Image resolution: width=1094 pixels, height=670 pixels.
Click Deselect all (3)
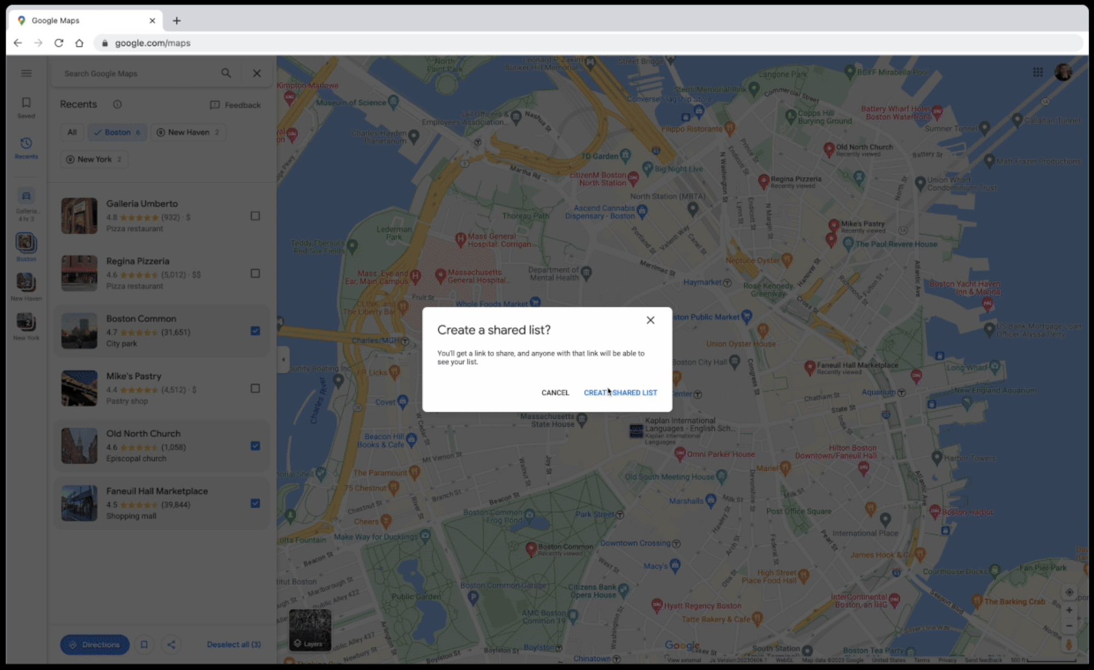pyautogui.click(x=234, y=644)
